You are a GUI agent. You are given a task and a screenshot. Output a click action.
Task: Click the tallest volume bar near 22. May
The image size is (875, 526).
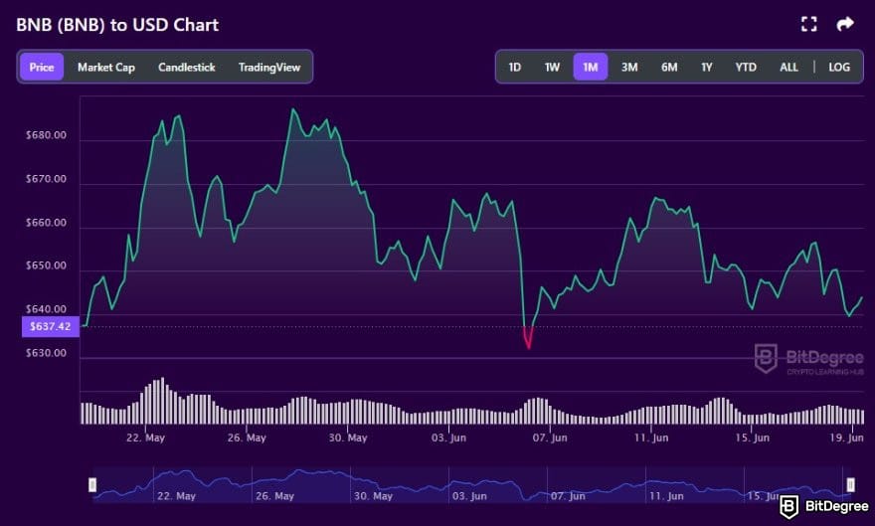pyautogui.click(x=162, y=401)
